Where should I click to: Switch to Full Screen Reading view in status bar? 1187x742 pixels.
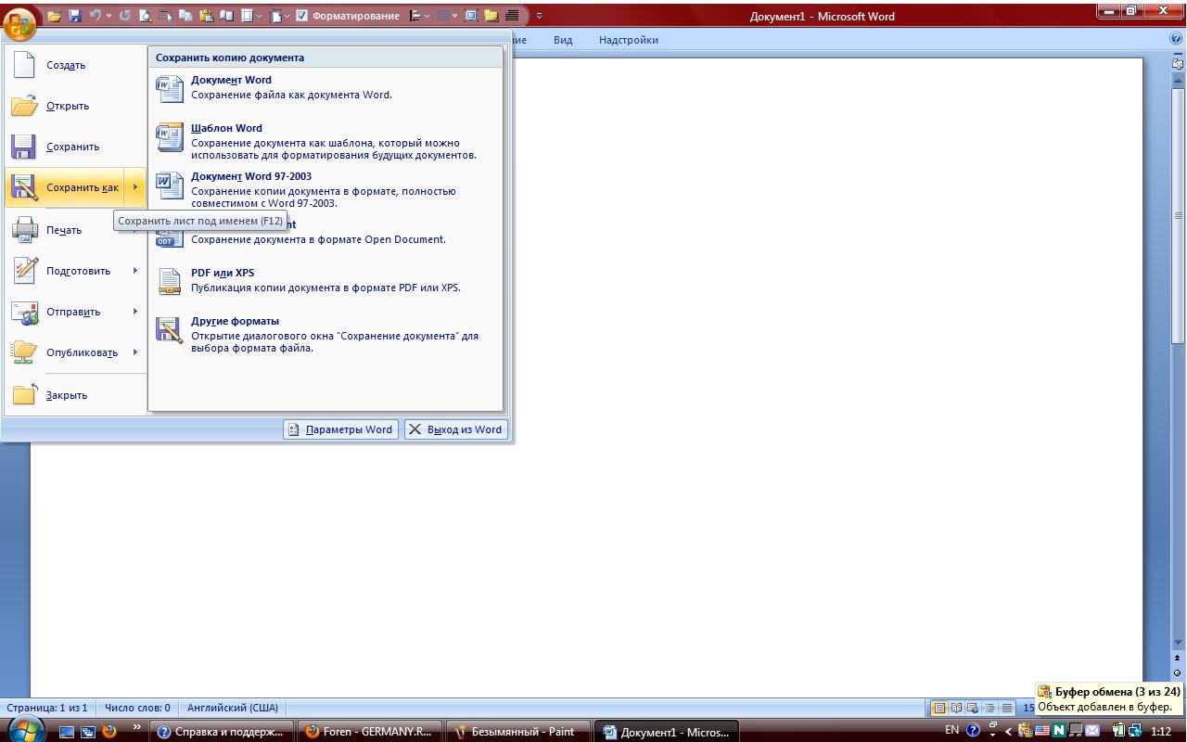[x=956, y=708]
